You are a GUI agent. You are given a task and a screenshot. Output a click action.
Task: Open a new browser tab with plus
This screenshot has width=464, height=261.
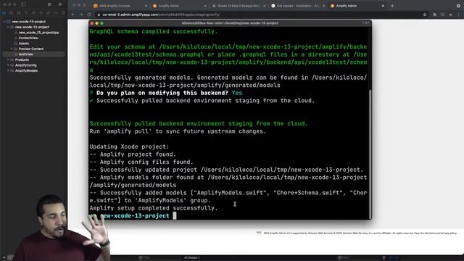tap(392, 6)
